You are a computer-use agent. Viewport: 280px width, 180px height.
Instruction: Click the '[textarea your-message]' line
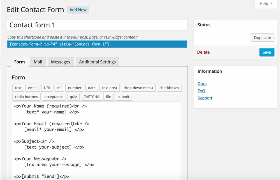pos(59,165)
